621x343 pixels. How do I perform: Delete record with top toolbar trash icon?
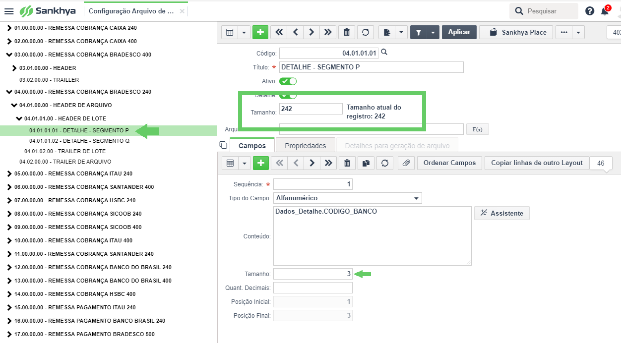point(347,32)
